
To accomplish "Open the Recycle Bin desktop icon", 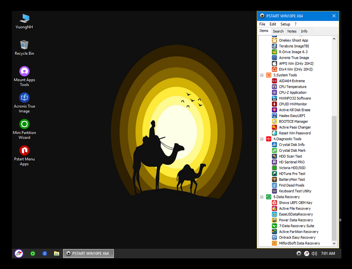I will coord(24,48).
